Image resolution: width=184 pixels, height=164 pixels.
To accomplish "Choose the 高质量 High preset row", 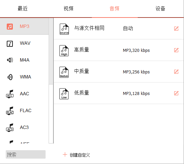I will point(119,50).
